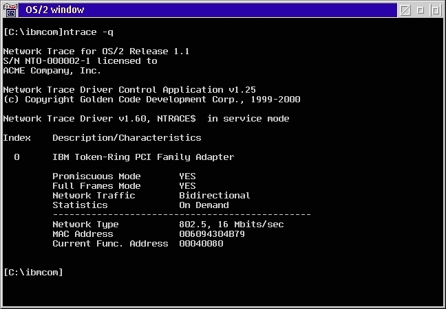
Task: Click serial number 'NTO-000002-1'
Action: [x=58, y=61]
